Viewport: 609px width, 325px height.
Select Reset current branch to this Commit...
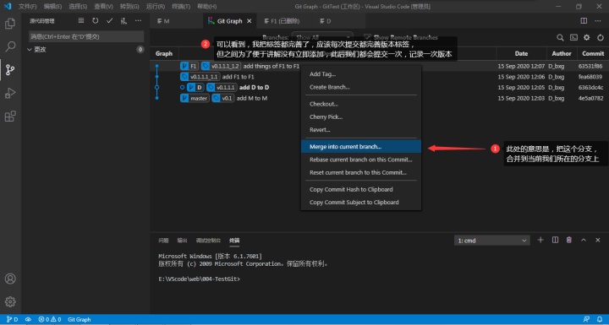361,172
